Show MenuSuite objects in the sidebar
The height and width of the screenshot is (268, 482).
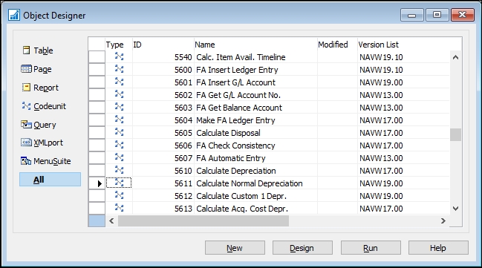point(46,161)
